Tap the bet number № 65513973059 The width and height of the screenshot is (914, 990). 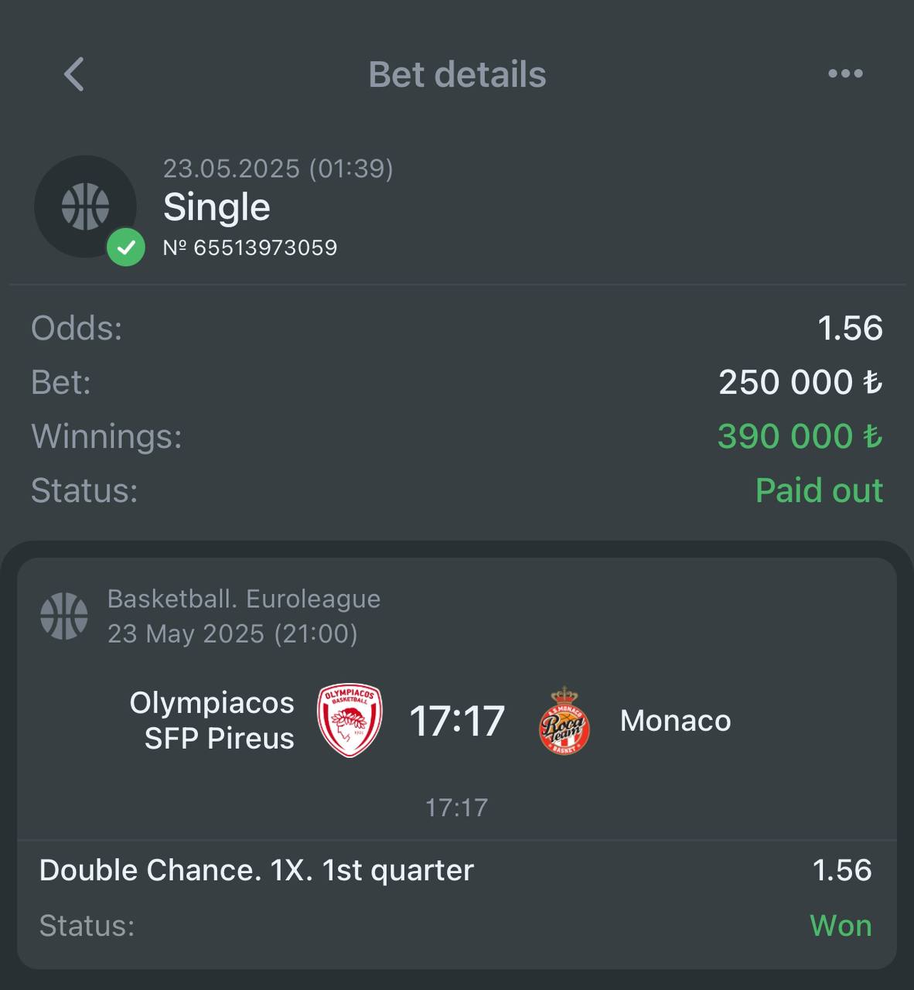point(250,247)
